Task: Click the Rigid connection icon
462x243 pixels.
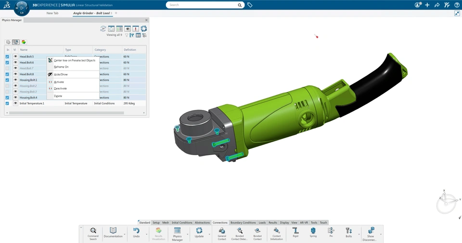Action: click(295, 232)
